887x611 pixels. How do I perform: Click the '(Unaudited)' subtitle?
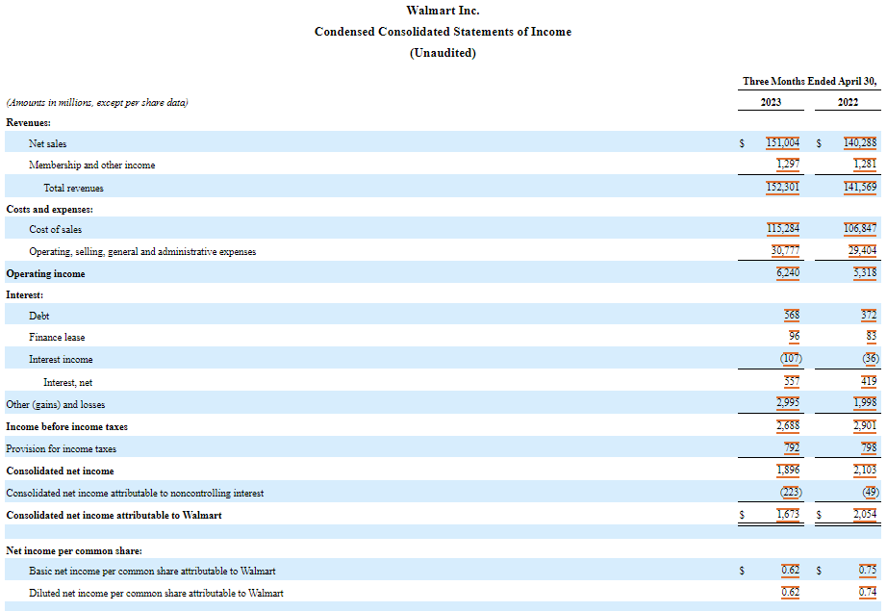pos(443,53)
